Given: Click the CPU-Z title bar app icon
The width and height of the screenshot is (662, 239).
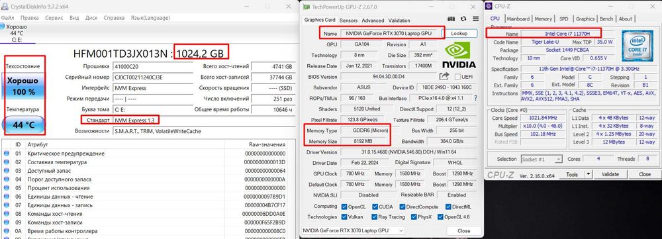Looking at the screenshot, I should click(489, 6).
